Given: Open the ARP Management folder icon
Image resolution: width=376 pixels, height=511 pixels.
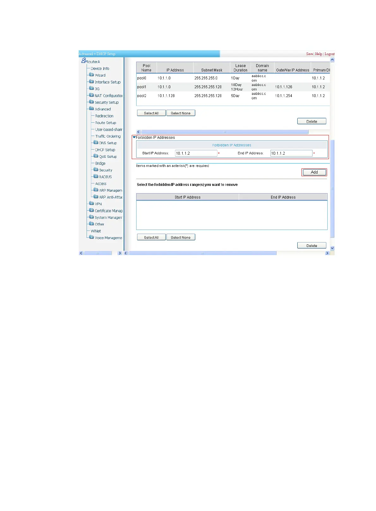Looking at the screenshot, I should pyautogui.click(x=96, y=190).
